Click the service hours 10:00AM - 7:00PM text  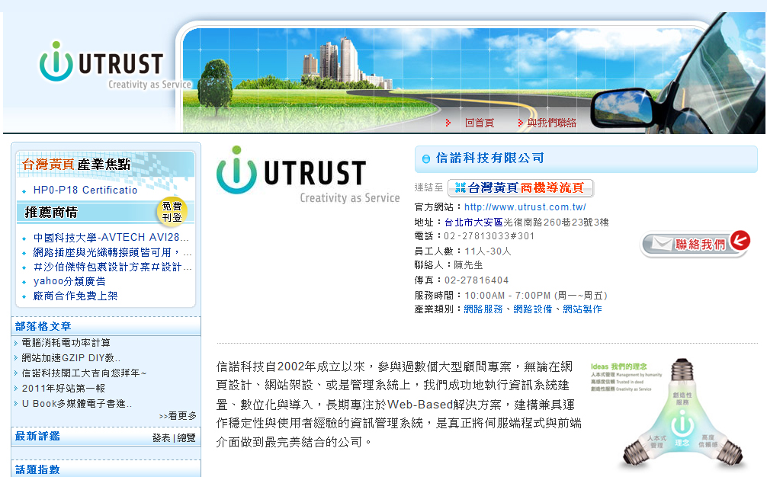pyautogui.click(x=536, y=295)
